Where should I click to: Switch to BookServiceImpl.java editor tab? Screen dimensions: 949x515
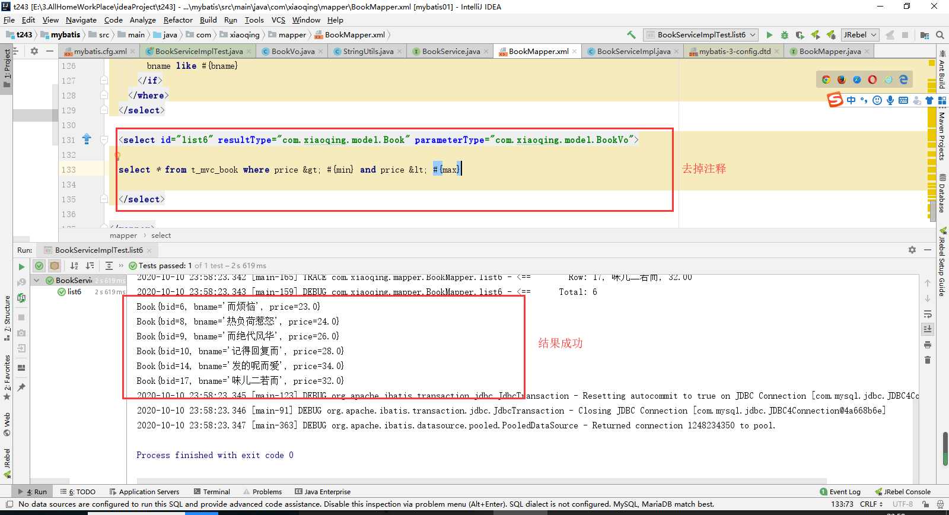(x=633, y=52)
